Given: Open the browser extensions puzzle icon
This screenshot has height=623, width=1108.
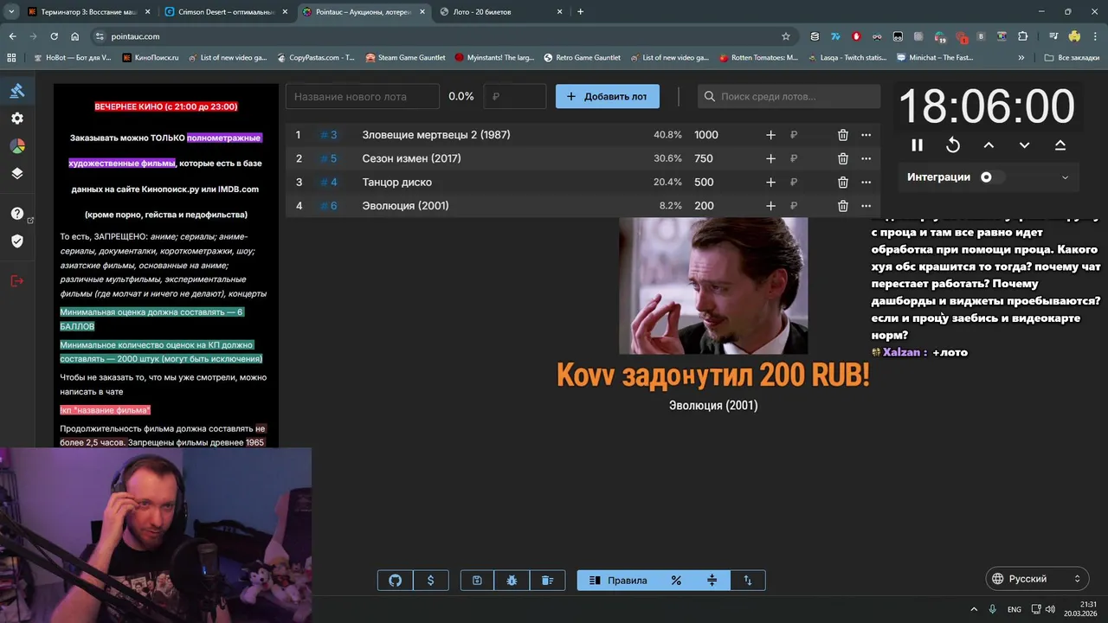Looking at the screenshot, I should [1023, 36].
